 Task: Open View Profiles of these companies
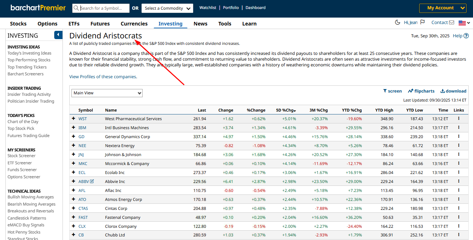[x=103, y=76]
